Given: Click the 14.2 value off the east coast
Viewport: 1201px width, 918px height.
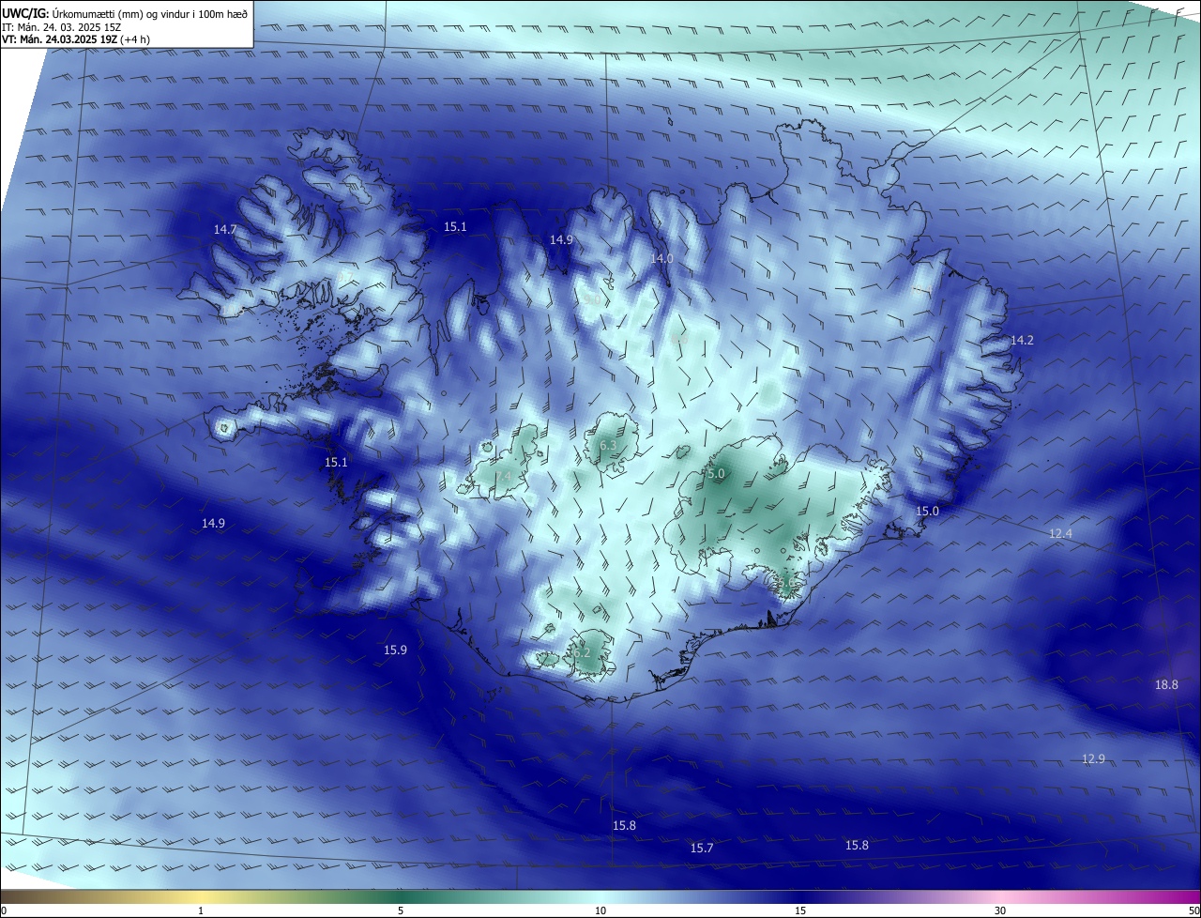Looking at the screenshot, I should (1022, 340).
